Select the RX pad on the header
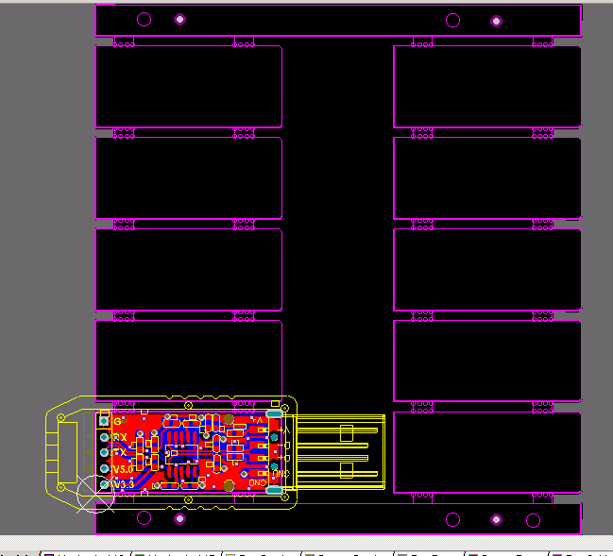Image resolution: width=613 pixels, height=556 pixels. tap(104, 437)
